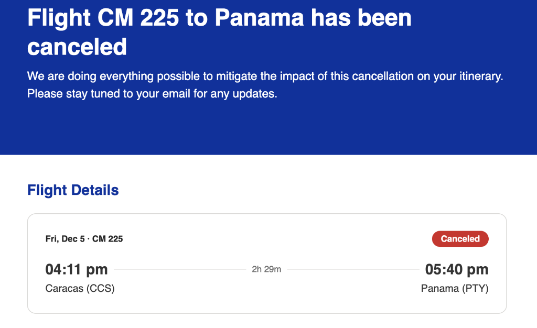Click the word 'canceled' on headline's second line

tap(77, 47)
